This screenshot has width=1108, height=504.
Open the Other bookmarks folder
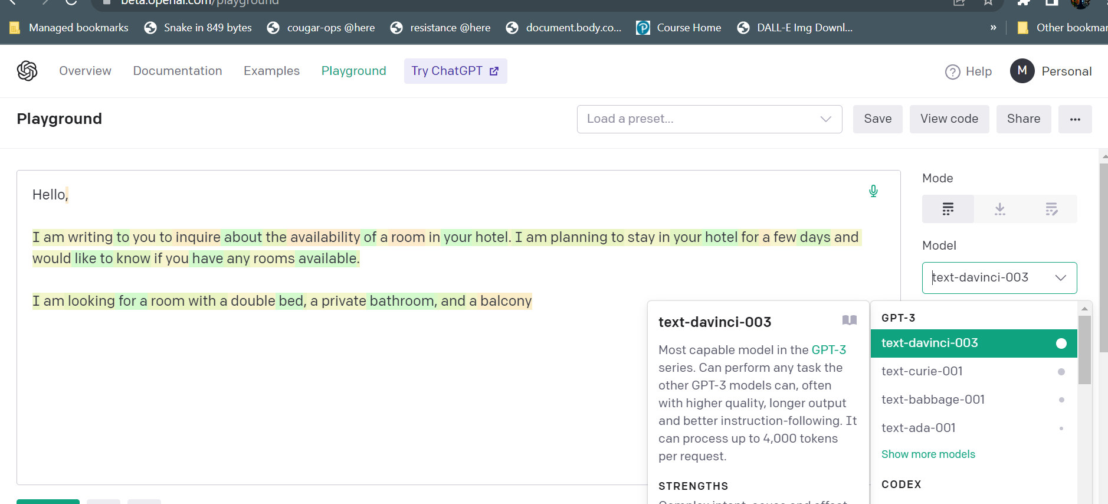pos(1063,28)
